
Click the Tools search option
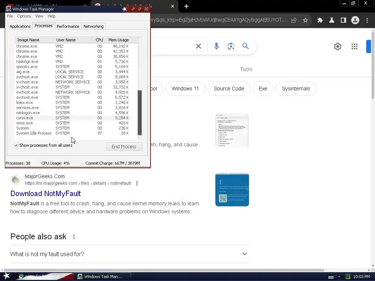[x=246, y=69]
